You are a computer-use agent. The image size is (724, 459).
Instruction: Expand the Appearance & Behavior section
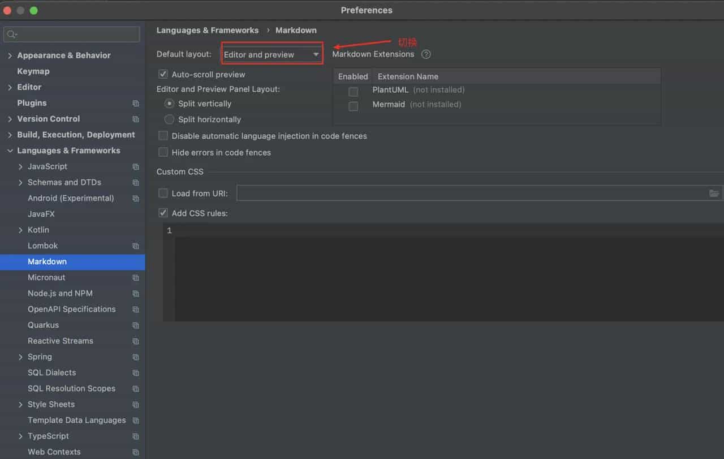10,55
